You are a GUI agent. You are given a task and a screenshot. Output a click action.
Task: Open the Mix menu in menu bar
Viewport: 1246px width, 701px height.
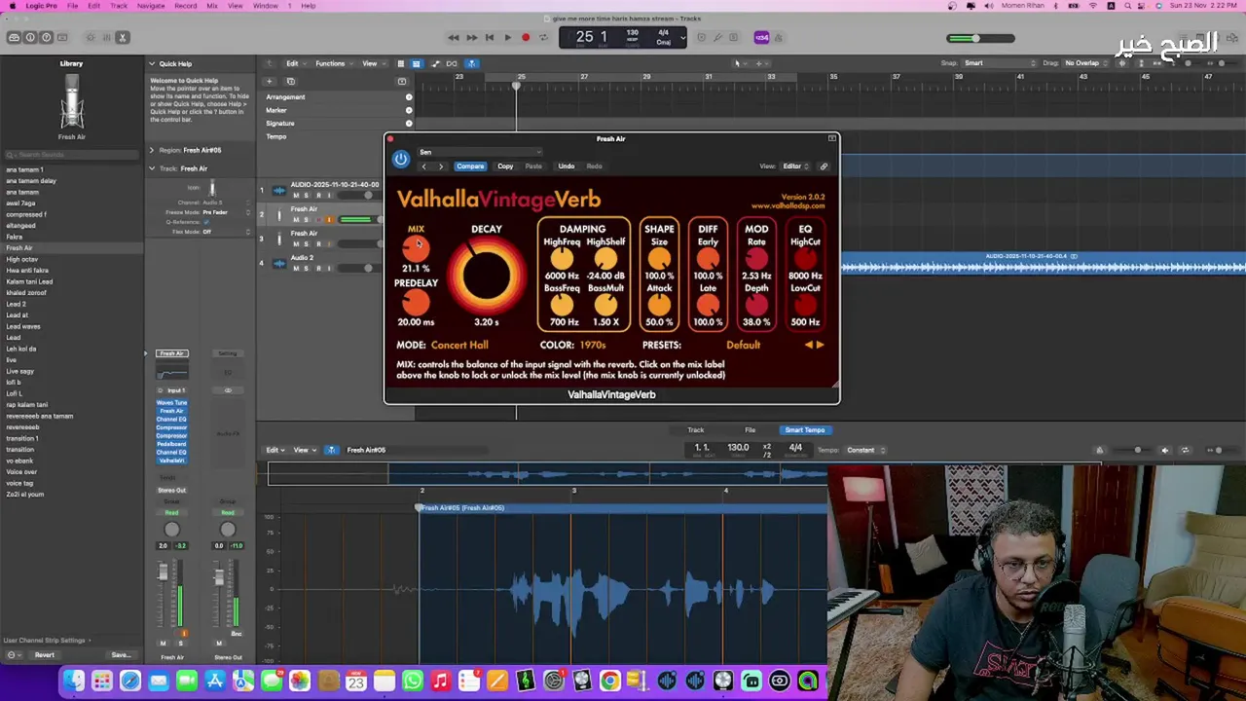(x=212, y=6)
